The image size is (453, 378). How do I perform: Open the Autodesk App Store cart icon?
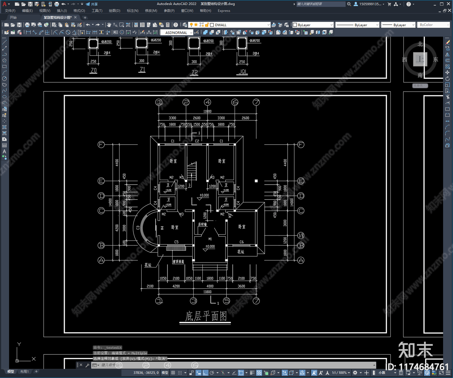(389, 4)
